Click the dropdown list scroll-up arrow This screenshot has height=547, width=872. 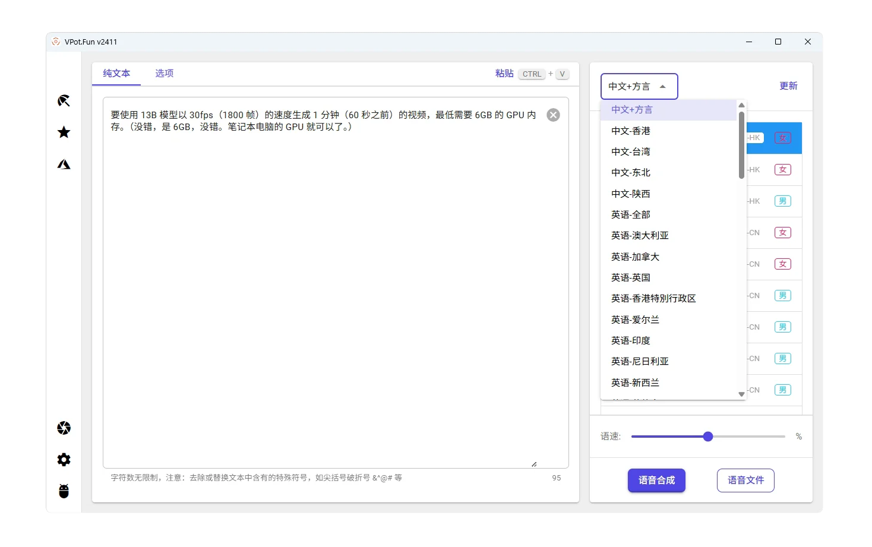[x=741, y=105]
